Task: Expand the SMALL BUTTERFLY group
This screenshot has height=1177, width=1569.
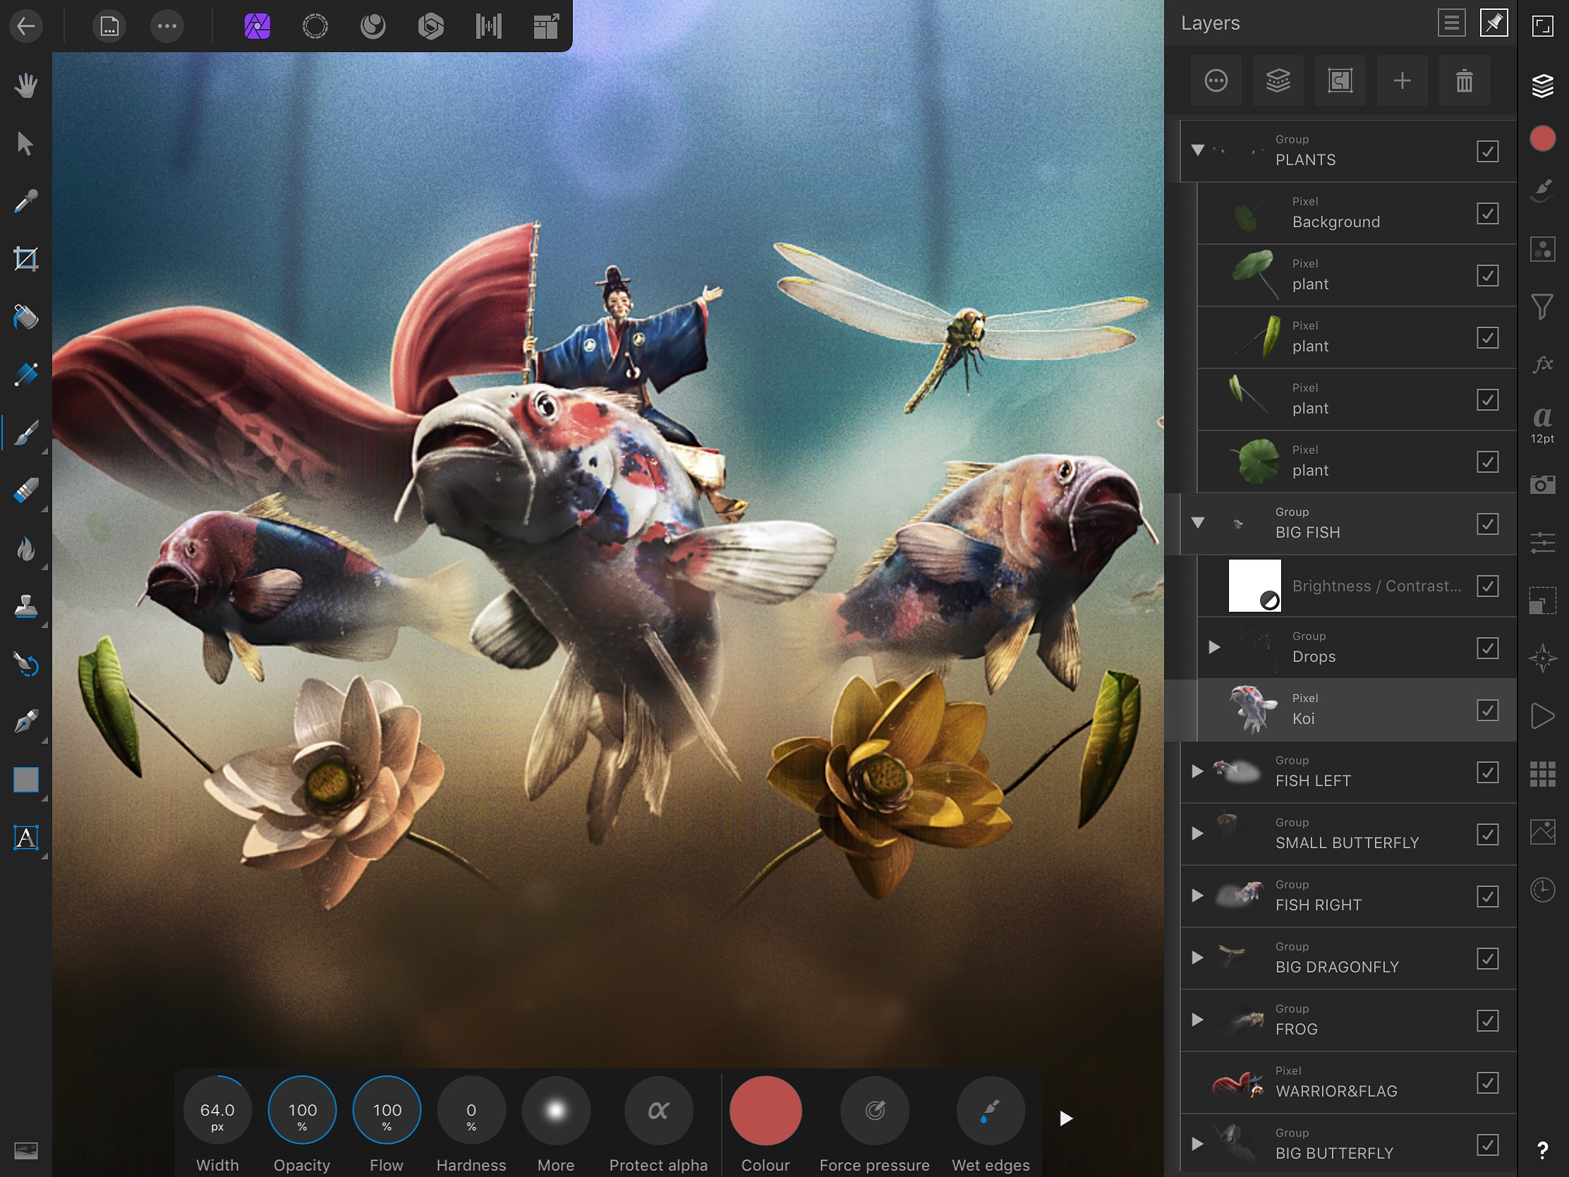Action: point(1198,833)
